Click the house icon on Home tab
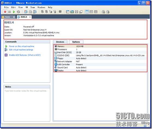Screen dimensions: 152x129 tap(3, 17)
